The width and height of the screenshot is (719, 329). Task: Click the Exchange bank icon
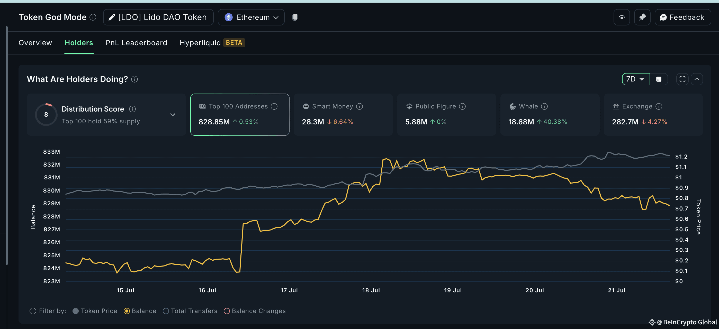coord(616,107)
